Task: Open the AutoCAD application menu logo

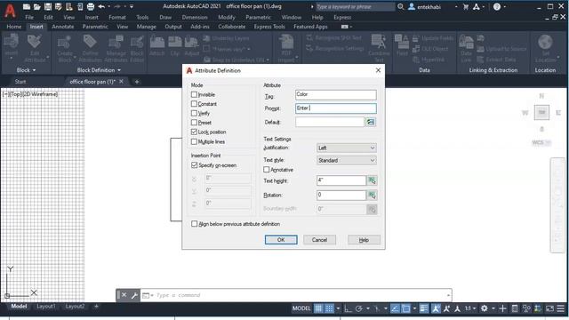Action: point(10,10)
